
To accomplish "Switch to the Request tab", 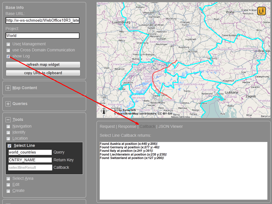I will point(107,126).
